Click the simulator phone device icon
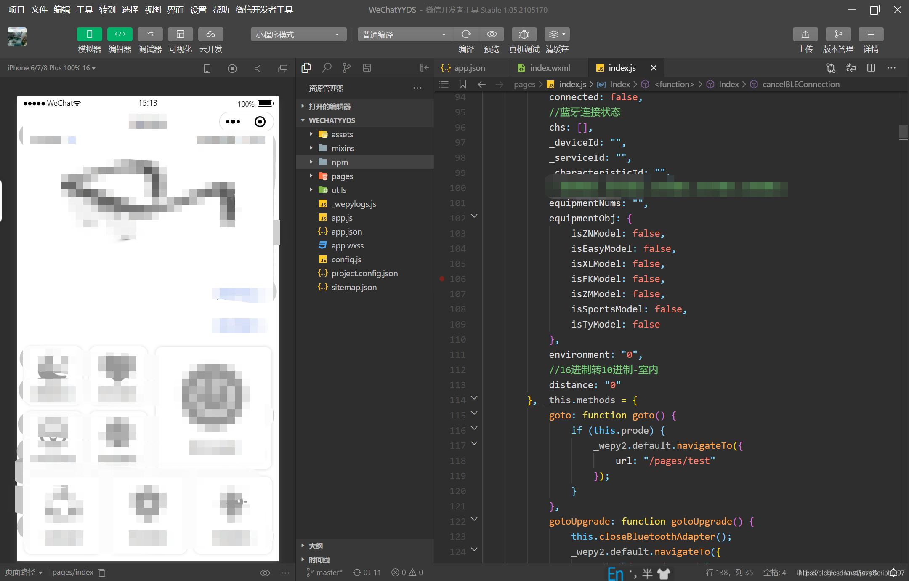This screenshot has height=581, width=909. point(207,68)
